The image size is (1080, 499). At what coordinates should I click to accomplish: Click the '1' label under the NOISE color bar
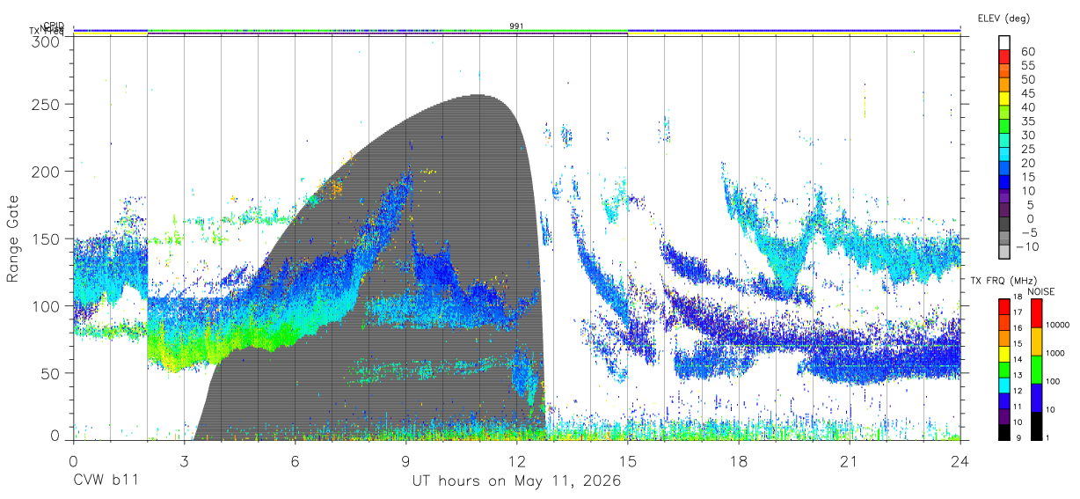1048,437
